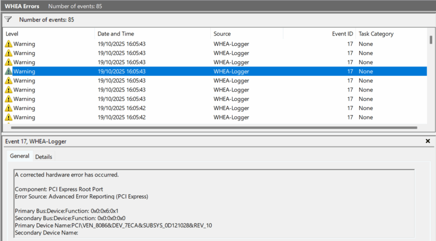Click warning icon in topmost event row
Screen dimensions: 436x241
9,44
